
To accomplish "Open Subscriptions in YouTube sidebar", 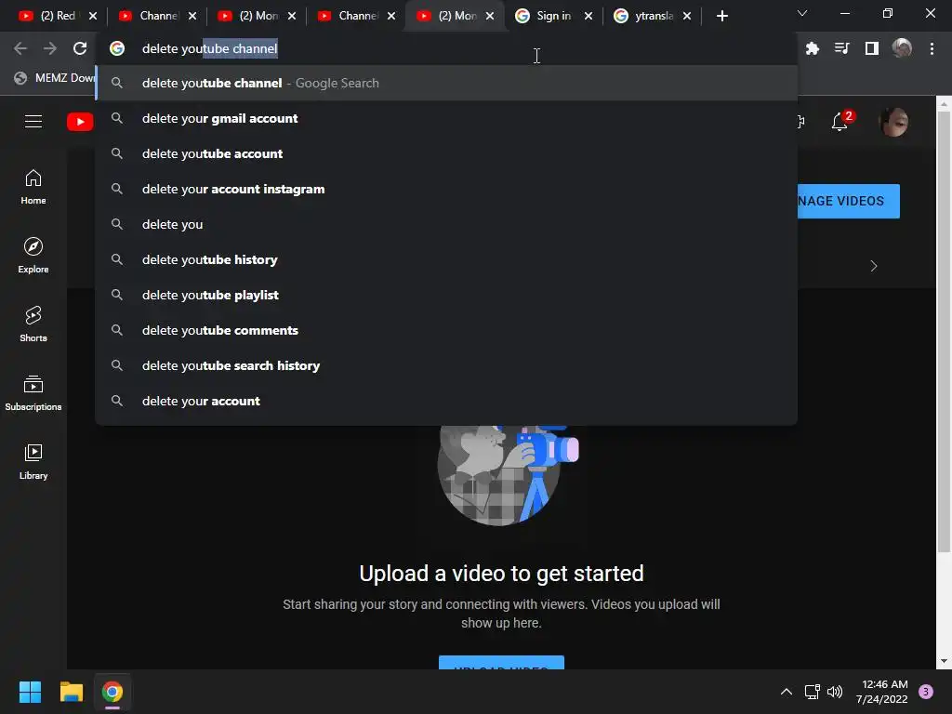I will click(x=33, y=393).
